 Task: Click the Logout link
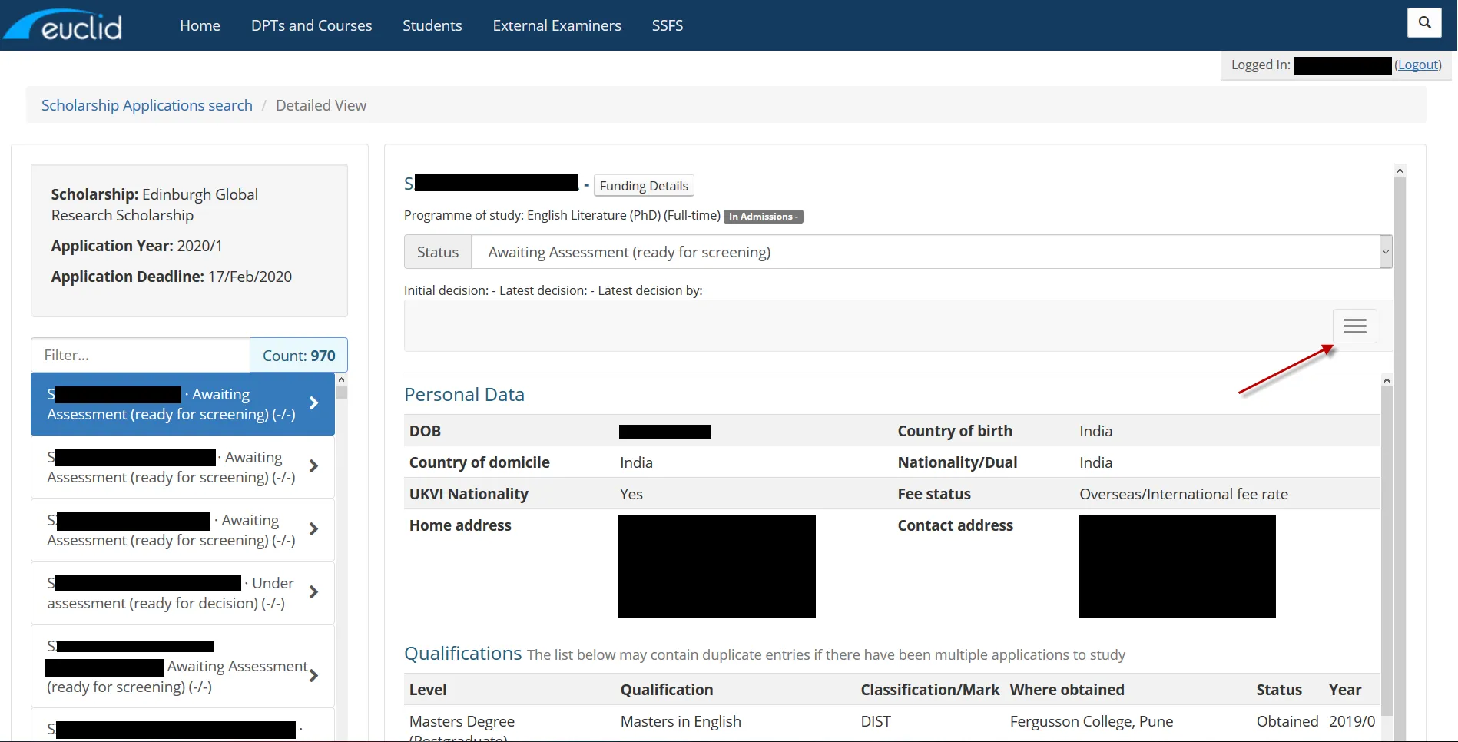[1418, 65]
